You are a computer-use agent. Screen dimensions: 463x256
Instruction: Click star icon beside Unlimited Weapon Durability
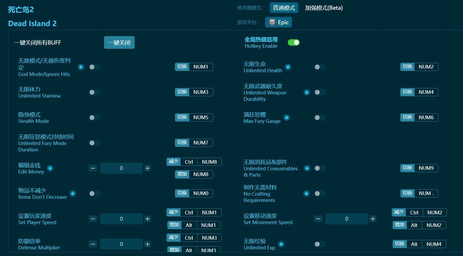point(307,92)
